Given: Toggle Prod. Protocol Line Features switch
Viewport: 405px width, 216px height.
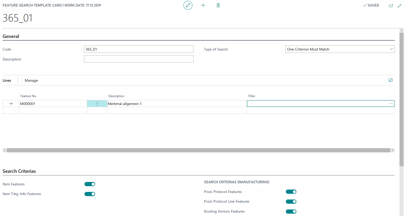Looking at the screenshot, I should (291, 202).
